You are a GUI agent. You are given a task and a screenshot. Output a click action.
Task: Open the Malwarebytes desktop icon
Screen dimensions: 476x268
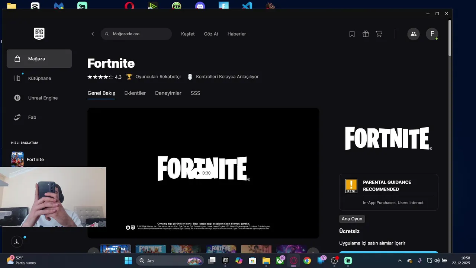[59, 6]
